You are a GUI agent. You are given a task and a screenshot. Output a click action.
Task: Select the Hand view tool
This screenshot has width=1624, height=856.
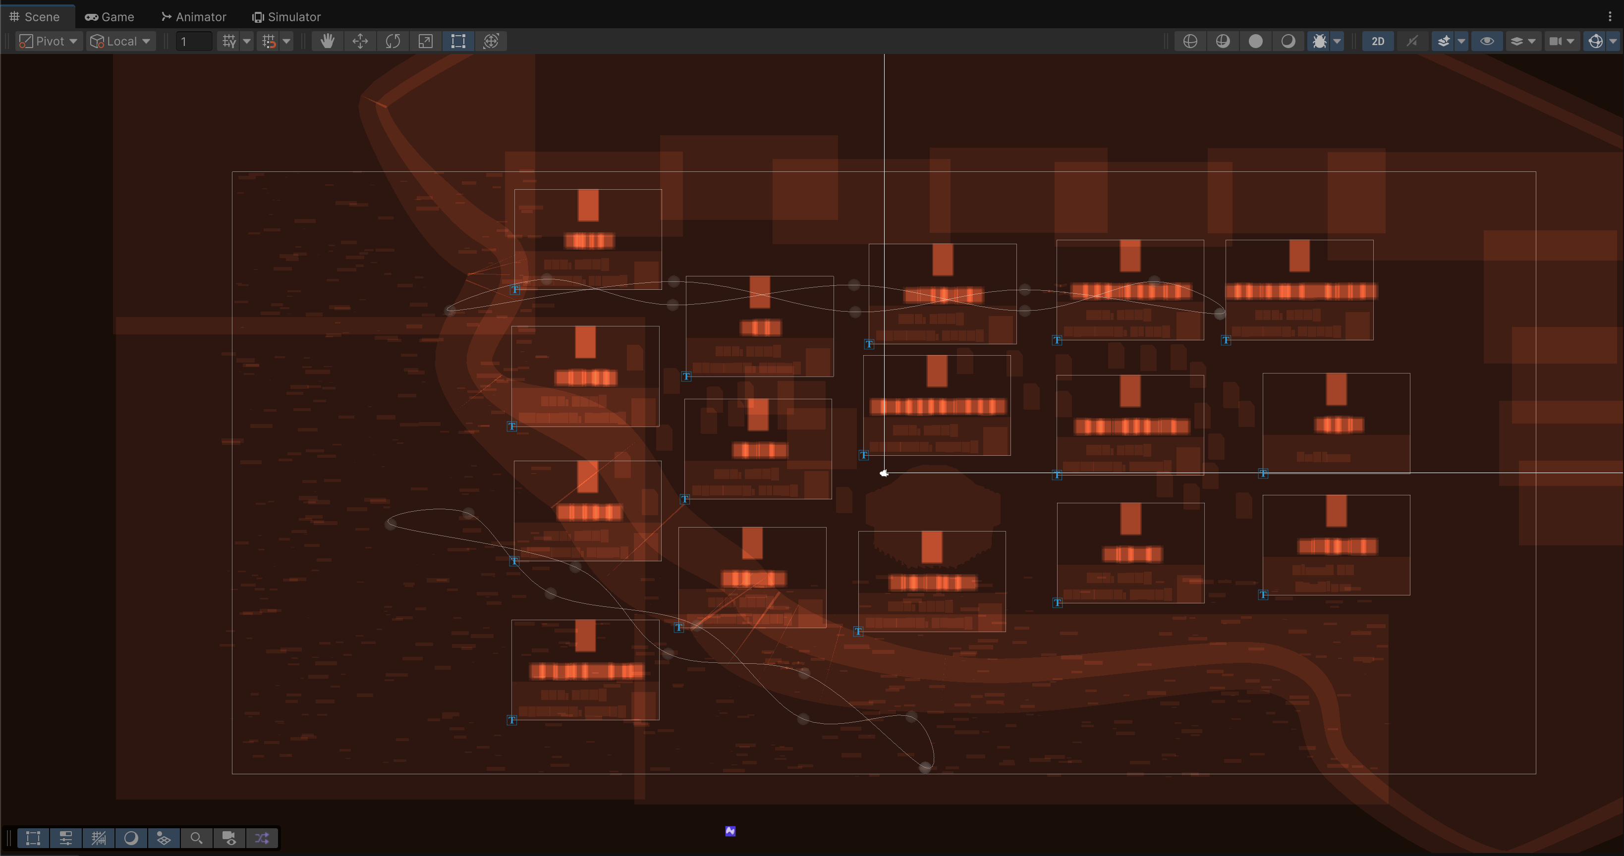[x=327, y=42]
